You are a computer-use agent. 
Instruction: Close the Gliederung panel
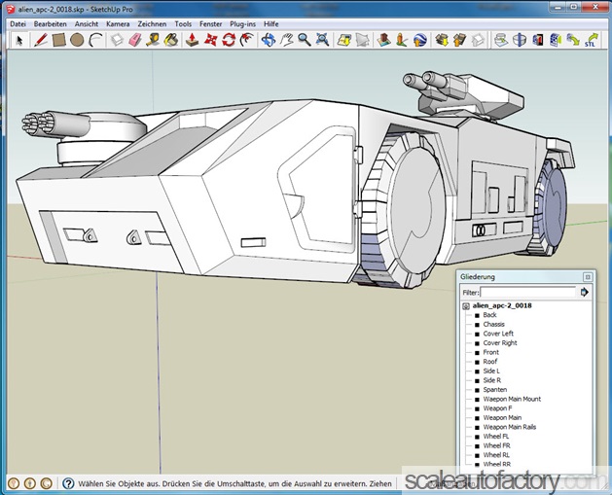tap(588, 277)
